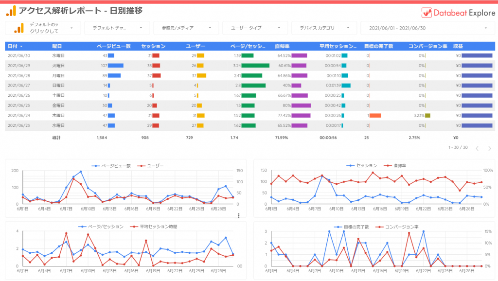Sort the table by ページビュー数 column header
The height and width of the screenshot is (281, 498).
point(114,46)
